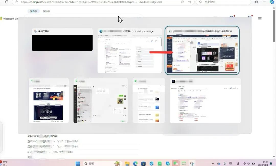Open Edge settings and more (…) menu

point(264,2)
